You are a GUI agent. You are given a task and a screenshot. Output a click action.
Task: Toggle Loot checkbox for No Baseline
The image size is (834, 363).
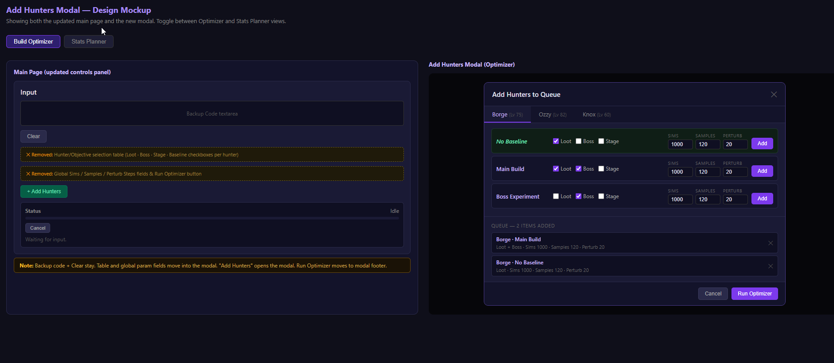click(556, 141)
